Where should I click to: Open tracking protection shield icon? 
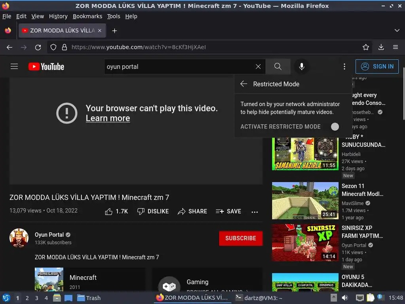tap(53, 47)
